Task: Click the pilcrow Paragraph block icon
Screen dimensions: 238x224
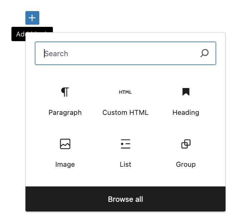Action: coord(65,92)
